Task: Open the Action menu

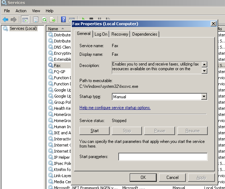Action: tap(21, 11)
